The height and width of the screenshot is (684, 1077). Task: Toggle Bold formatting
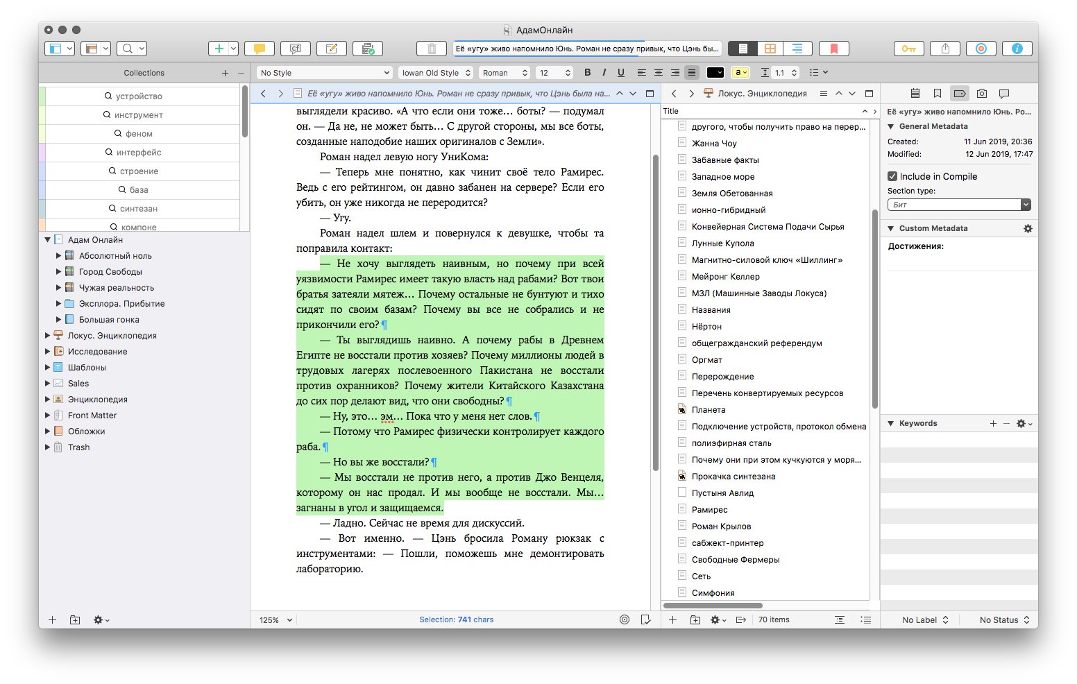coord(587,73)
